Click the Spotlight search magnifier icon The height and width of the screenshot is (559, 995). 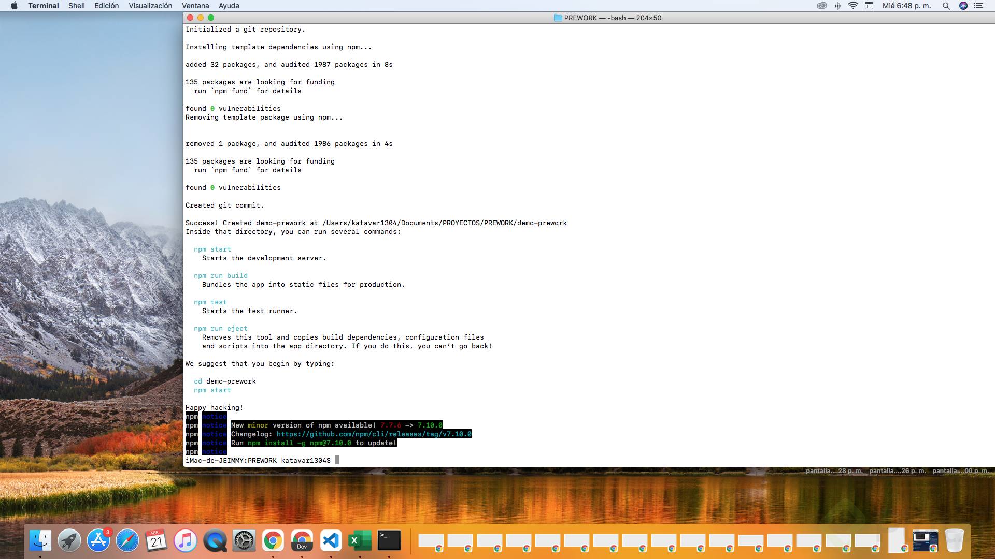pos(946,6)
